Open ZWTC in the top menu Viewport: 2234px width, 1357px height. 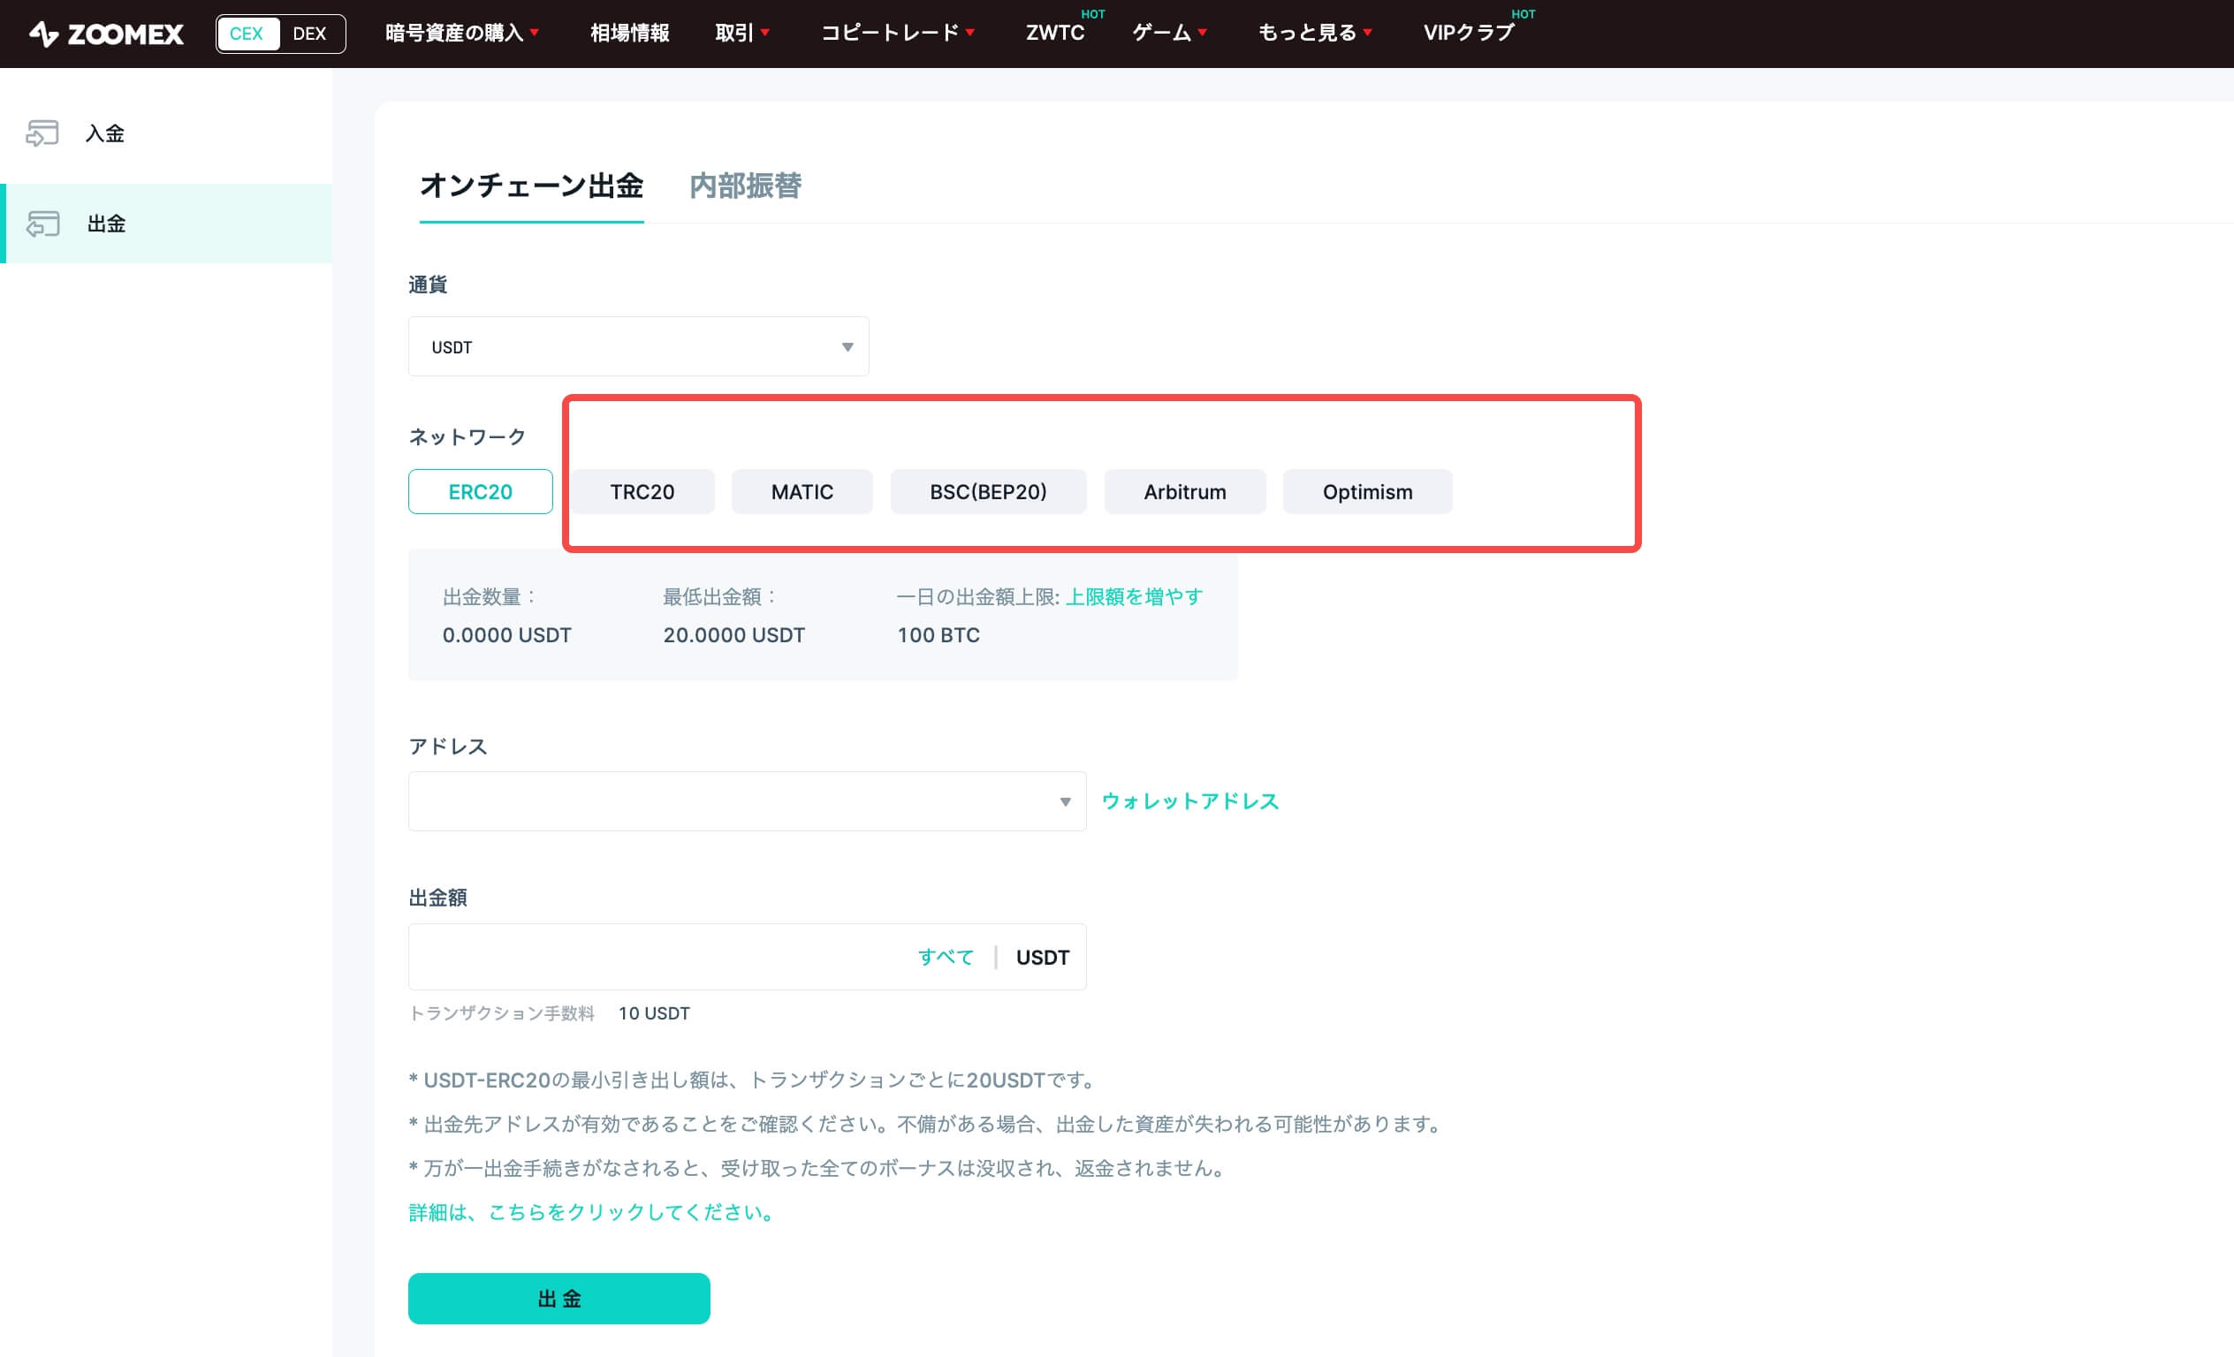coord(1054,33)
